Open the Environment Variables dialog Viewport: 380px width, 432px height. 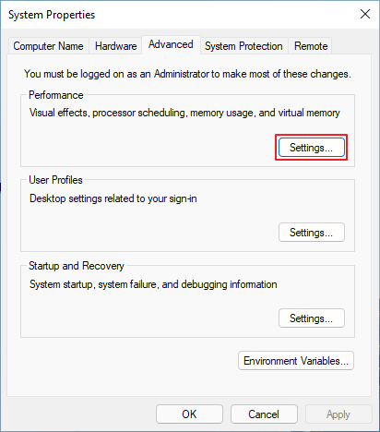click(296, 361)
